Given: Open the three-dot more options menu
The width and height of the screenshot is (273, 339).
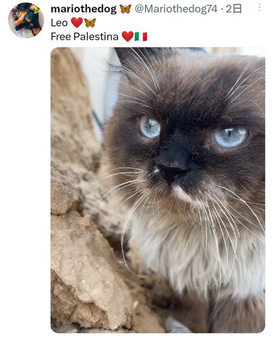Looking at the screenshot, I should coord(259,8).
